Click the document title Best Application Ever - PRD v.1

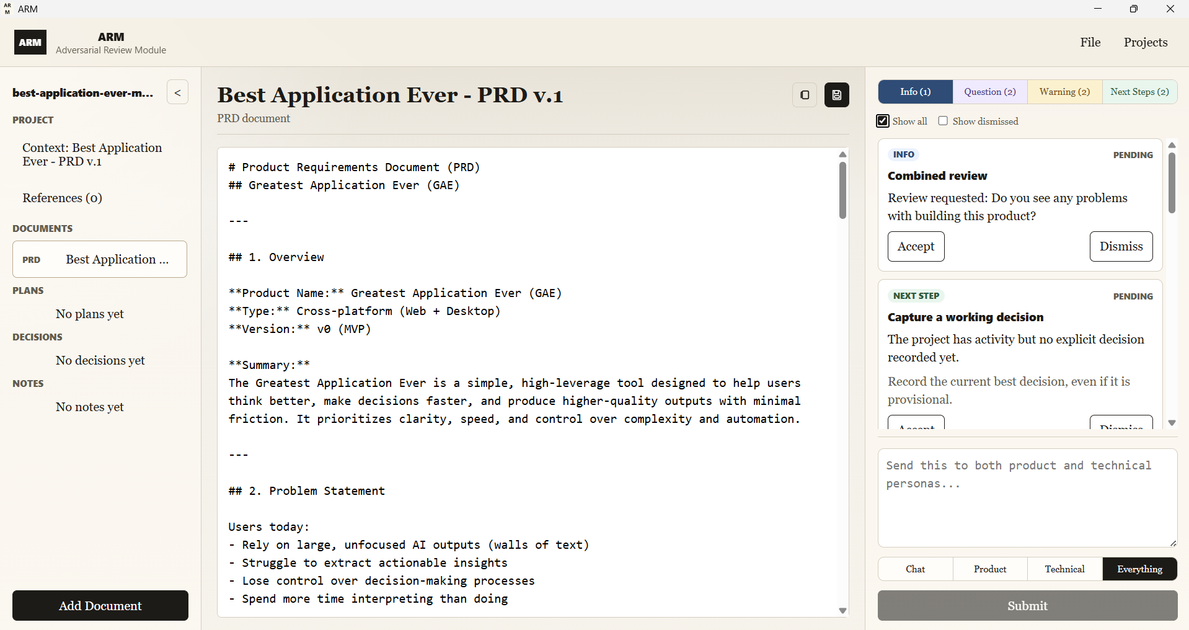pos(390,95)
